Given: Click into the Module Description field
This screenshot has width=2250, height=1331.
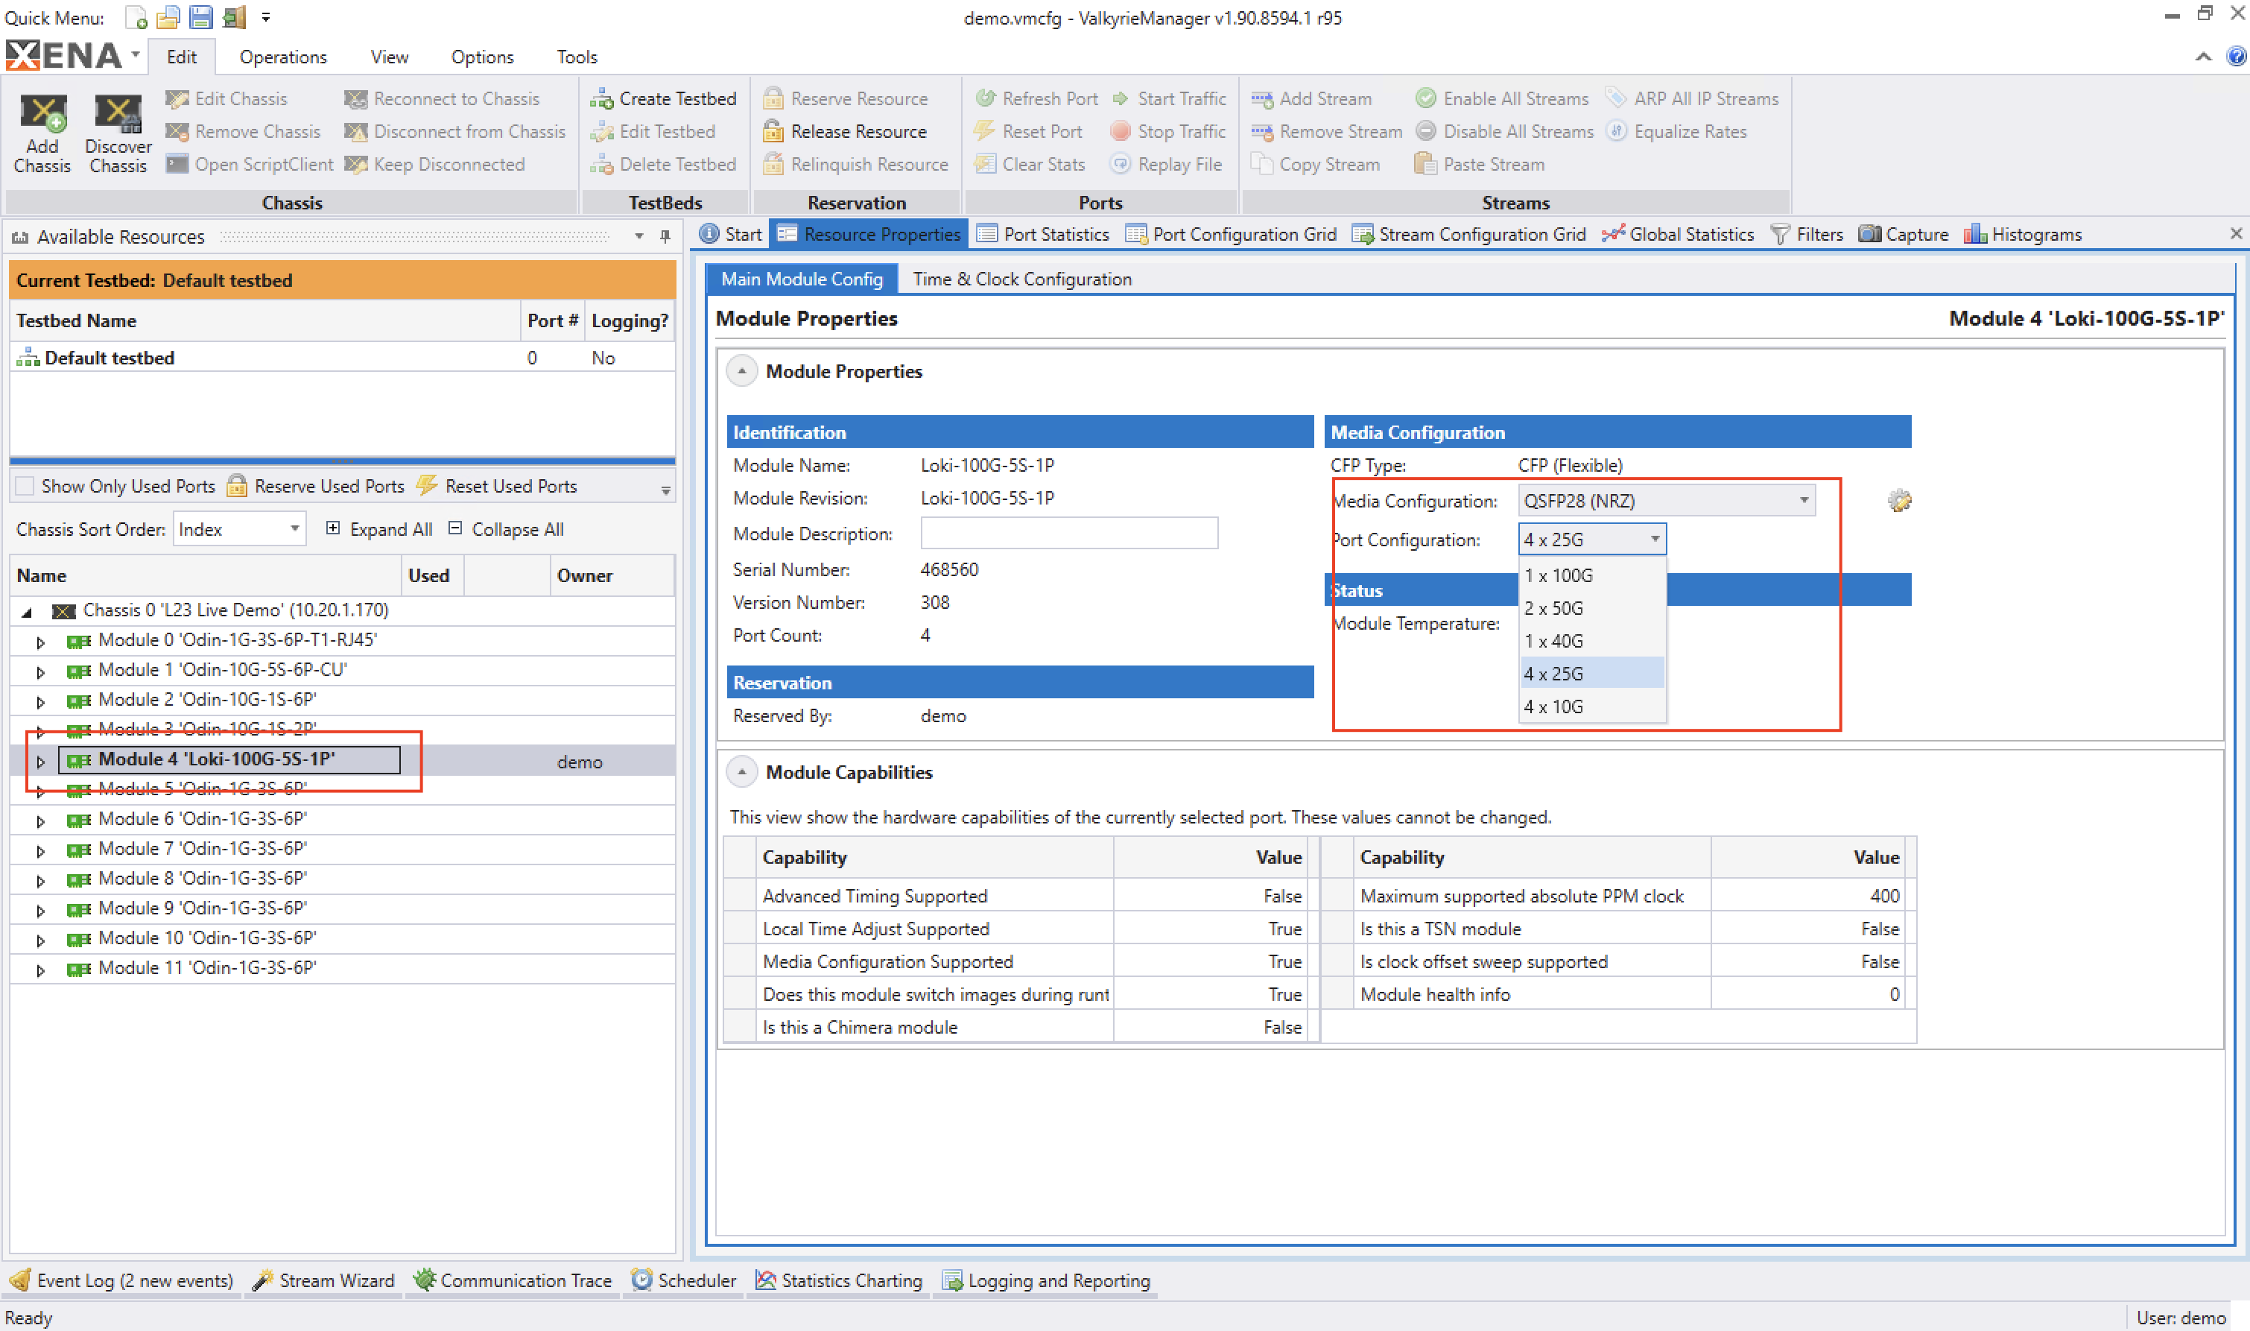Looking at the screenshot, I should [1068, 534].
